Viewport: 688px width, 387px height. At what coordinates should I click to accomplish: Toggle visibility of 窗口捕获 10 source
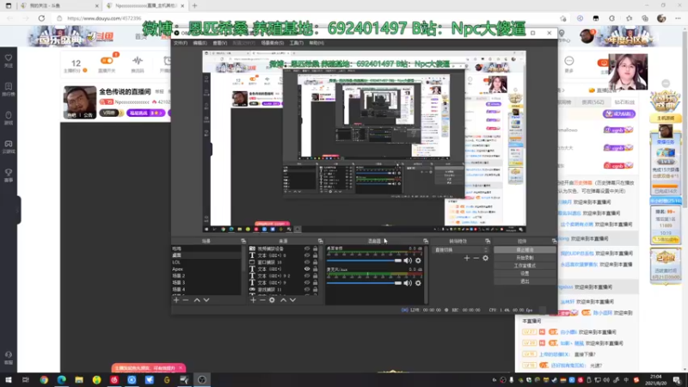[x=307, y=262]
